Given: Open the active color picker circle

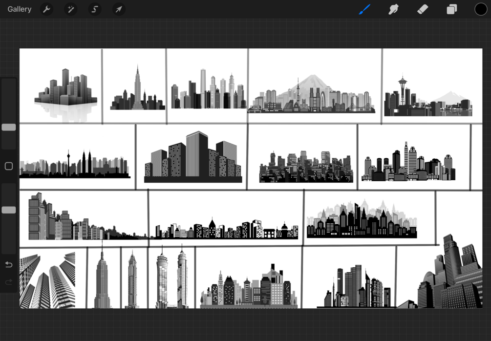Looking at the screenshot, I should [x=480, y=9].
